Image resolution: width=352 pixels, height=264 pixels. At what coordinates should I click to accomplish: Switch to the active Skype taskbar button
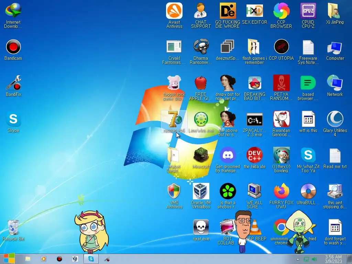pos(91,259)
